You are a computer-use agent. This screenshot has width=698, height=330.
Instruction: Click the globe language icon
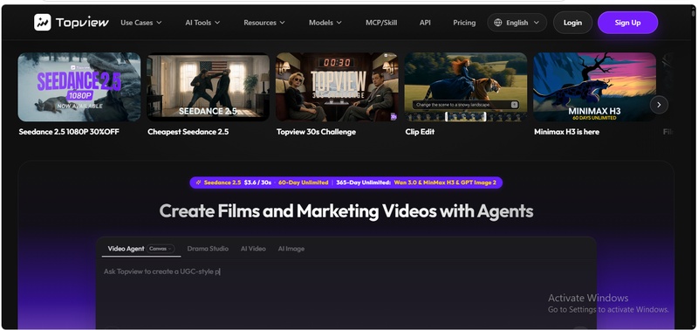click(498, 23)
